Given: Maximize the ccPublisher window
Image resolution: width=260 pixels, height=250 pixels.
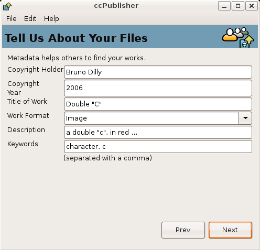Looking at the screenshot, I should pyautogui.click(x=238, y=6).
